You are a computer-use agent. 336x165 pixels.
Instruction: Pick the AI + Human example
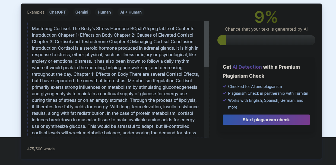coord(131,12)
